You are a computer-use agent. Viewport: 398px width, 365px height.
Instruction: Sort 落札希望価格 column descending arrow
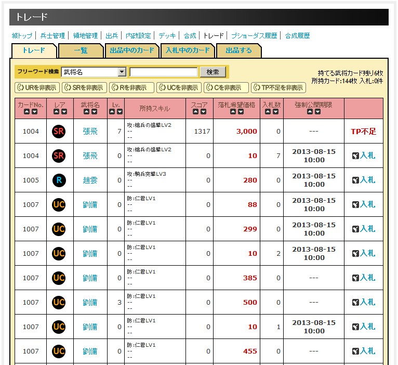coord(241,112)
